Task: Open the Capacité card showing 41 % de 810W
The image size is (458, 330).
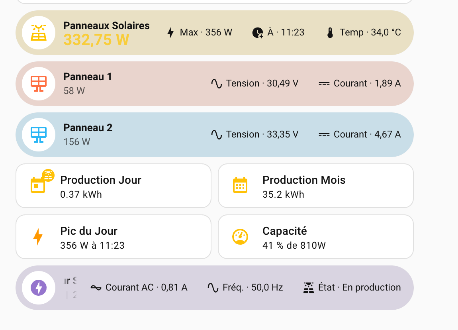Action: (316, 236)
